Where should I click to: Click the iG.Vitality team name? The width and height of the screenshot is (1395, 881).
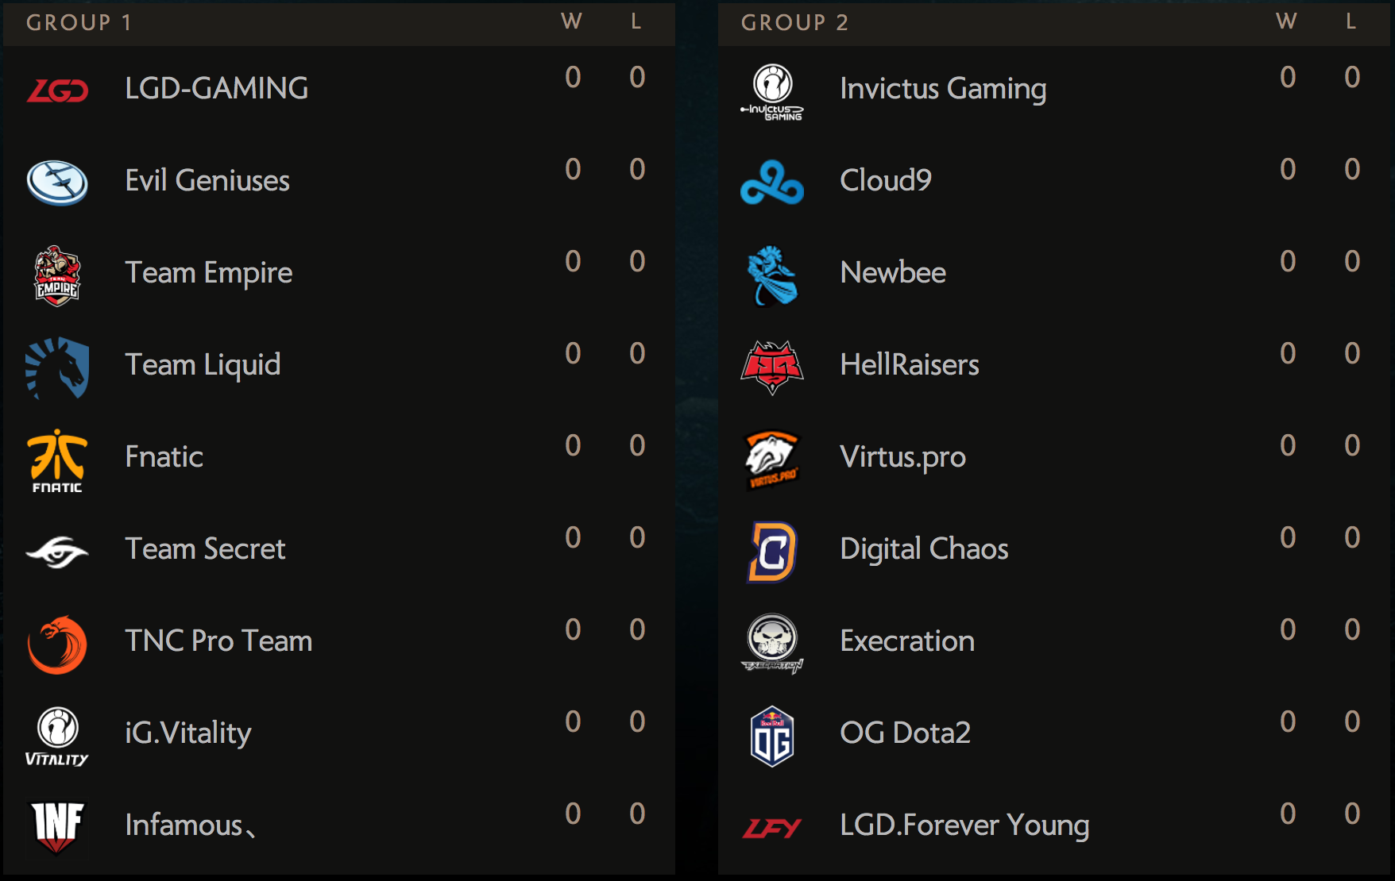(188, 733)
